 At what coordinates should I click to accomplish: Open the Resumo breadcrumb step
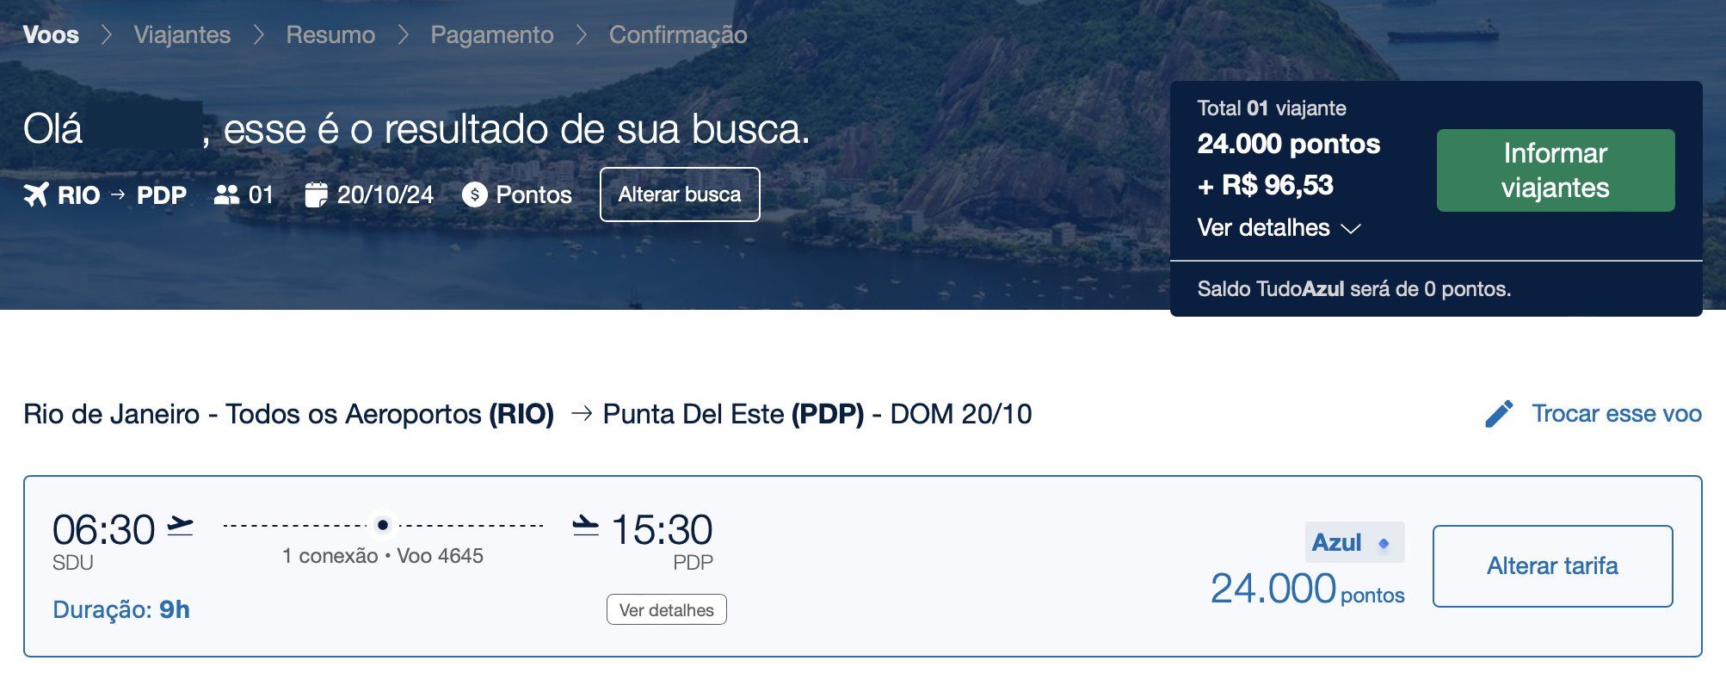[x=330, y=34]
